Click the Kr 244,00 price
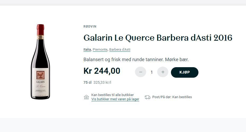 pos(102,71)
